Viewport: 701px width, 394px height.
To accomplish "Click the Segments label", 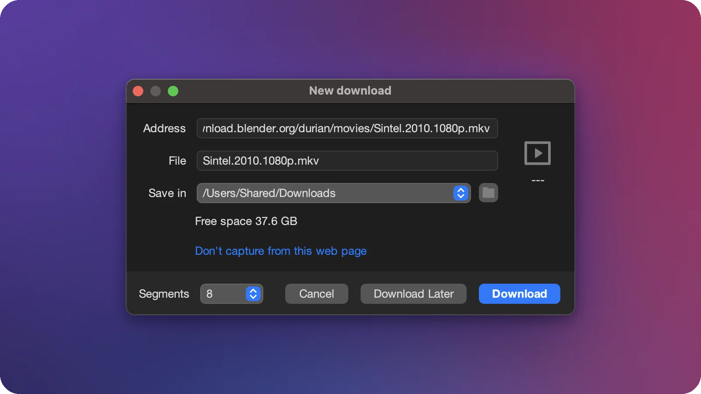I will [x=164, y=294].
